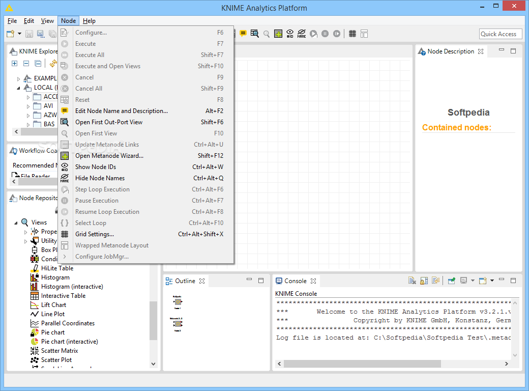Click the Console horizontal scrollbar
Screen dimensions: 529x391
362,364
